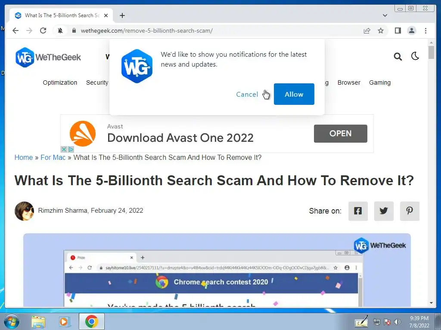Click the vertical scrollbar thumb
Image resolution: width=441 pixels, height=330 pixels.
coord(431,52)
